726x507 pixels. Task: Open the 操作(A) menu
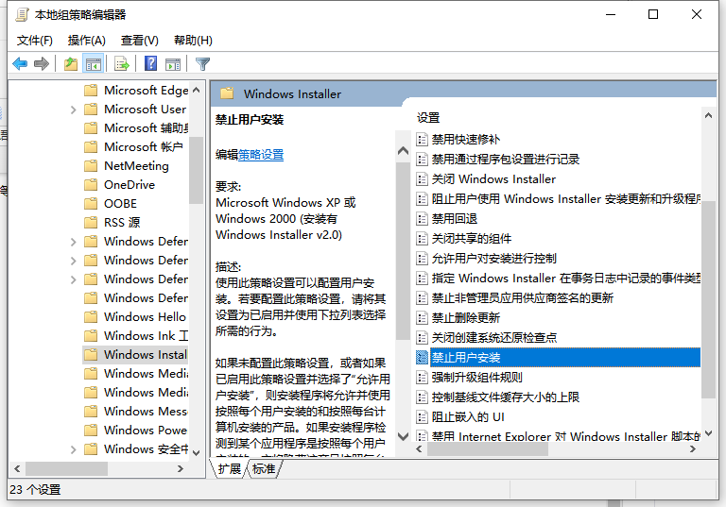click(x=87, y=41)
